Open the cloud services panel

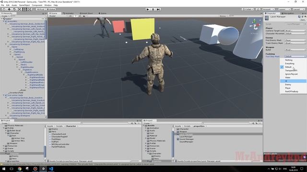click(258, 10)
